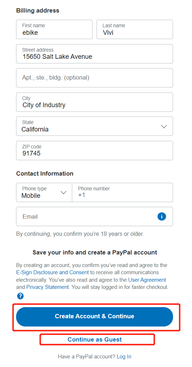Open the User Agreement link
The width and height of the screenshot is (192, 367).
click(x=147, y=280)
